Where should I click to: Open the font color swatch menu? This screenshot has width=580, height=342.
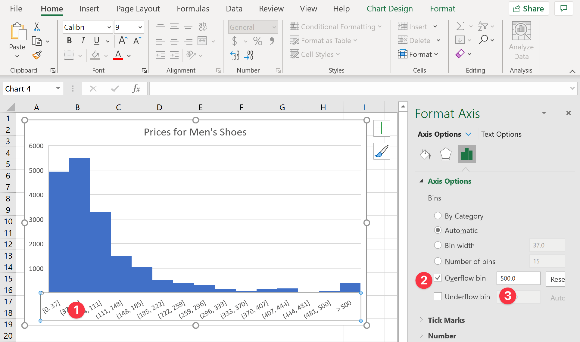pyautogui.click(x=129, y=55)
